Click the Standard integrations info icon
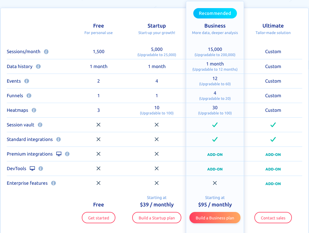Screen dimensions: 309x233 click(59, 139)
